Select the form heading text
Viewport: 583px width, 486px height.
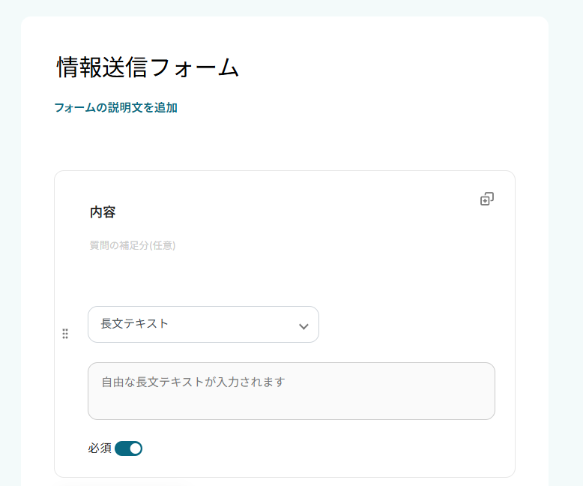148,67
